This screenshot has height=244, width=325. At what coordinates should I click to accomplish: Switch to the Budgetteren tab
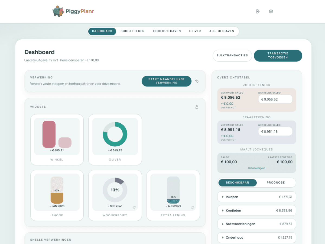(x=132, y=31)
